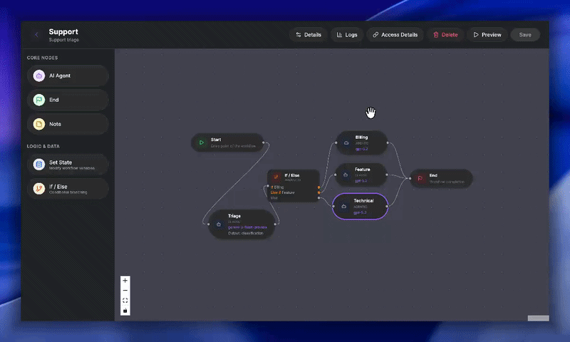The width and height of the screenshot is (570, 342).
Task: Open the Details panel
Action: [x=307, y=34]
